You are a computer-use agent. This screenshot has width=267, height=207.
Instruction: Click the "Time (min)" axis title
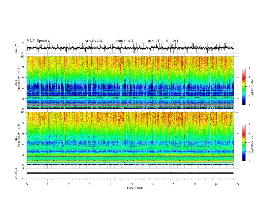pos(135,188)
